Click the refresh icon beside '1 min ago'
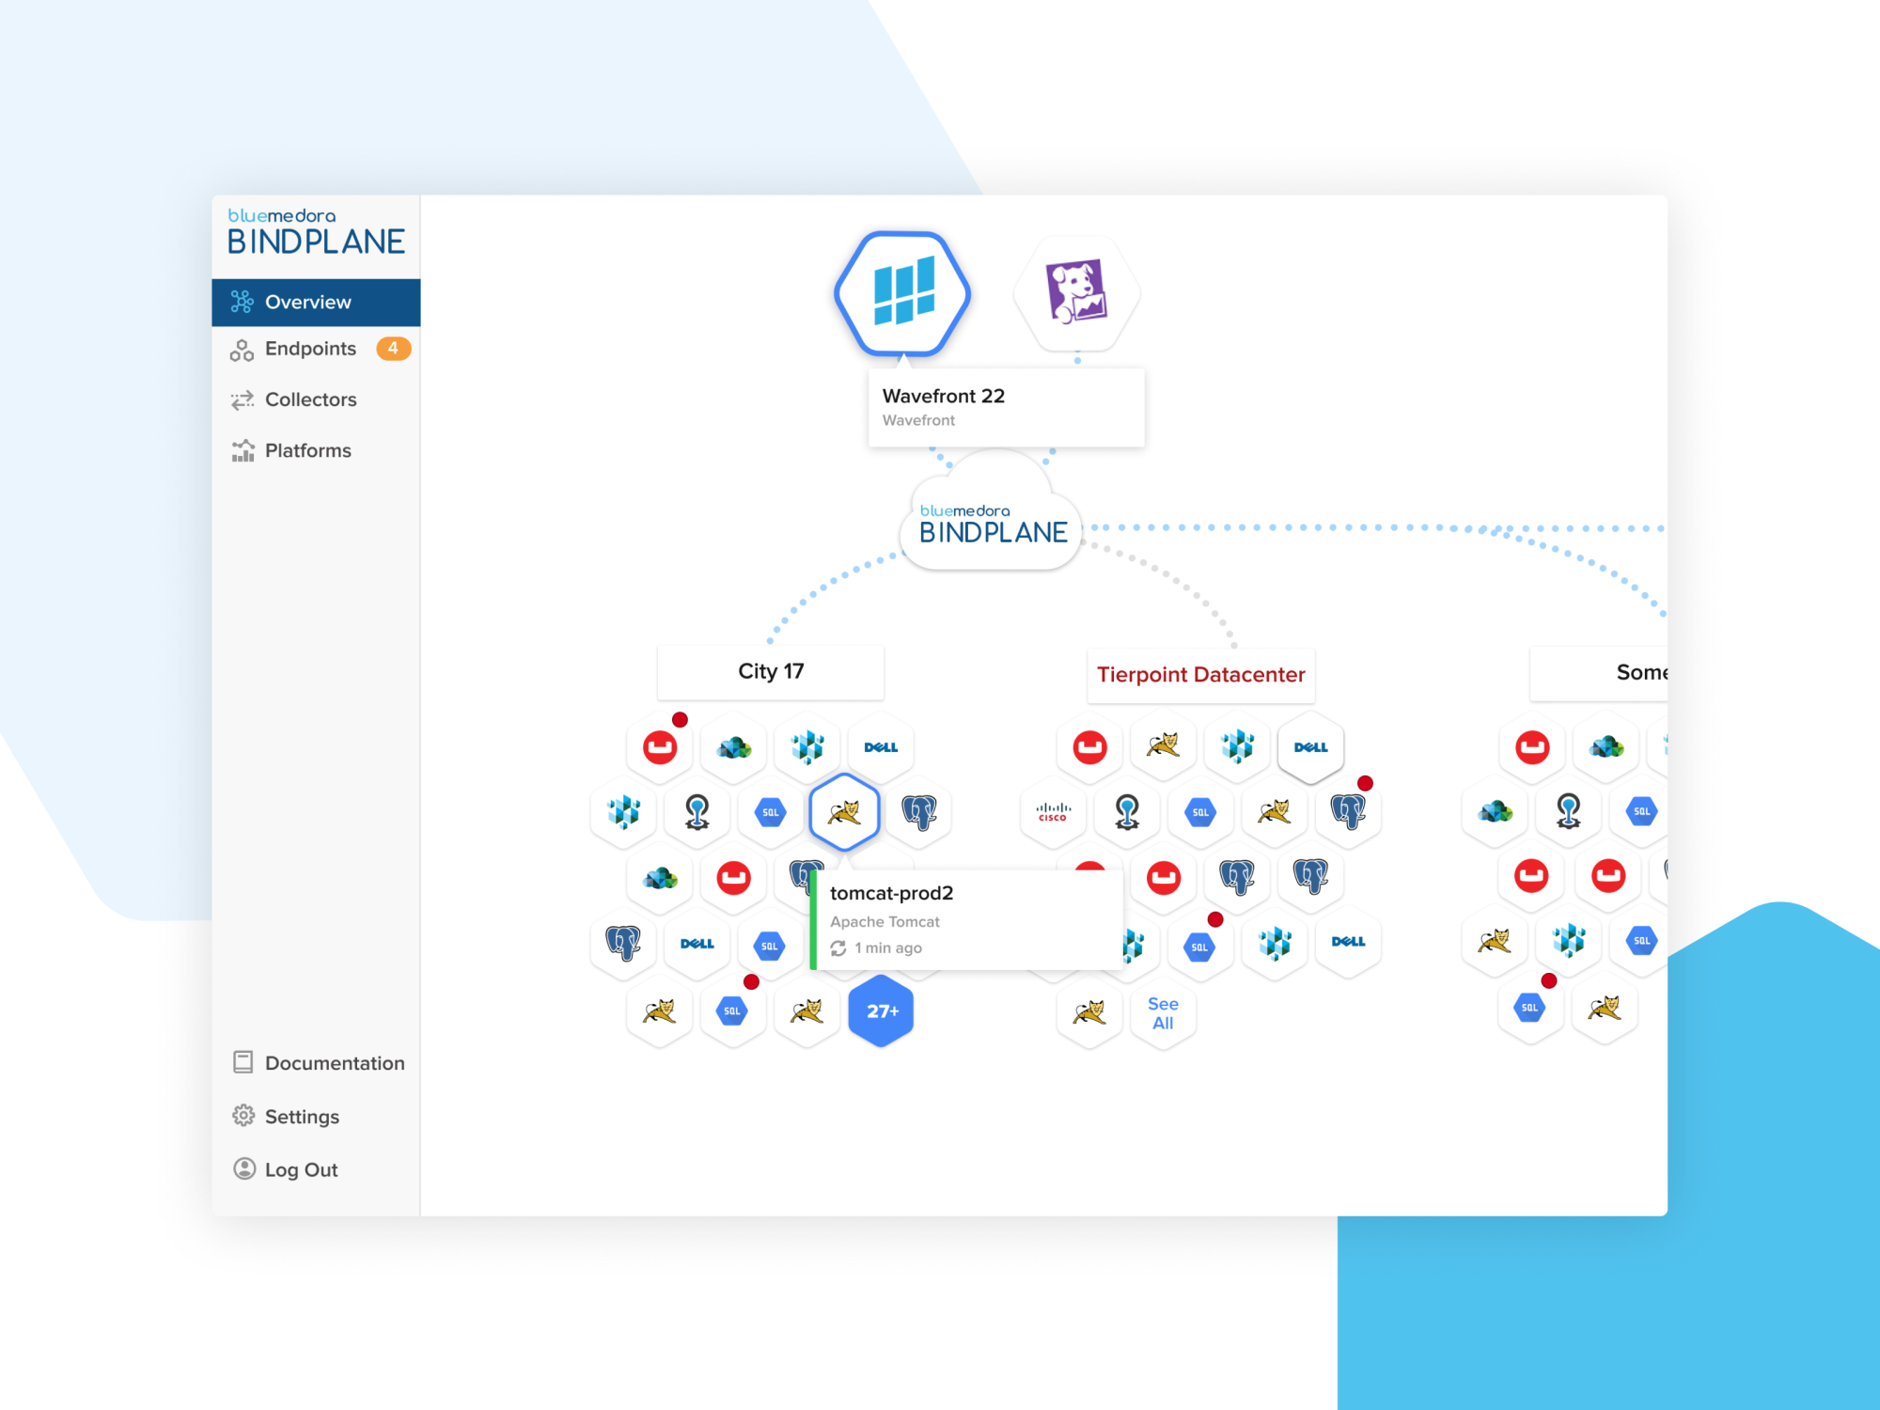This screenshot has width=1880, height=1410. [x=838, y=948]
